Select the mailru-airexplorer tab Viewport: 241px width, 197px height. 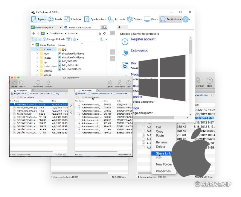[x=44, y=28]
